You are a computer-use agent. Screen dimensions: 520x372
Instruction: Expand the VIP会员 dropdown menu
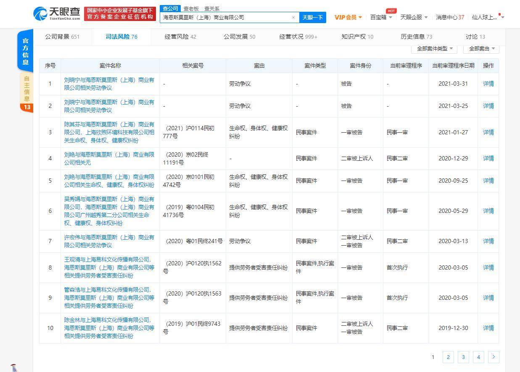348,17
